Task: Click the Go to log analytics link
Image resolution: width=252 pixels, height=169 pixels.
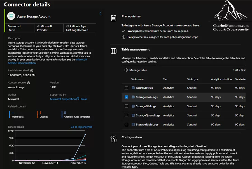Action: coord(81,127)
